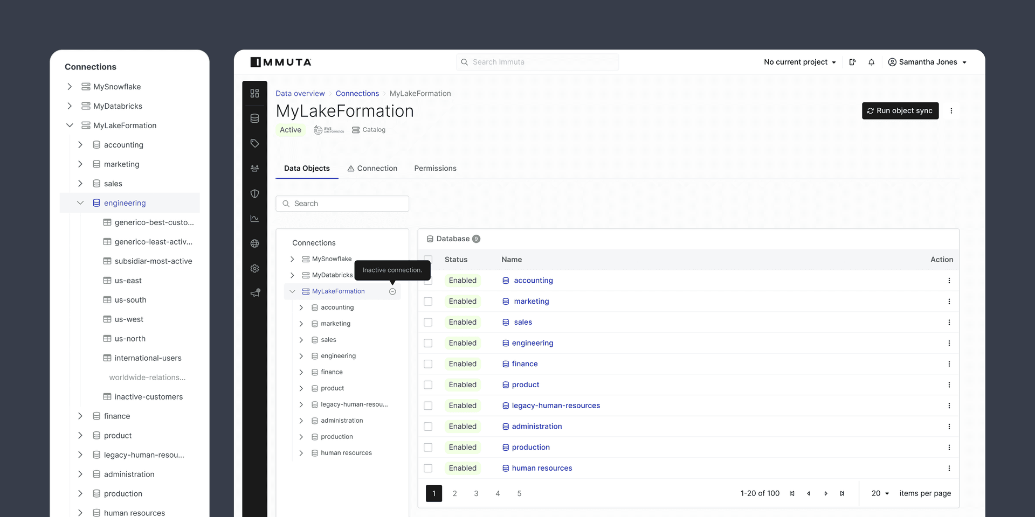Go to page 2
Screen dimensions: 1035x517
455,493
